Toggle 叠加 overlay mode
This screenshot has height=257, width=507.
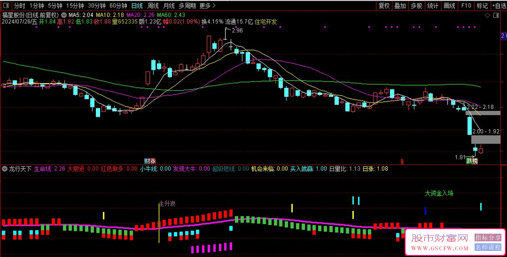(400, 6)
